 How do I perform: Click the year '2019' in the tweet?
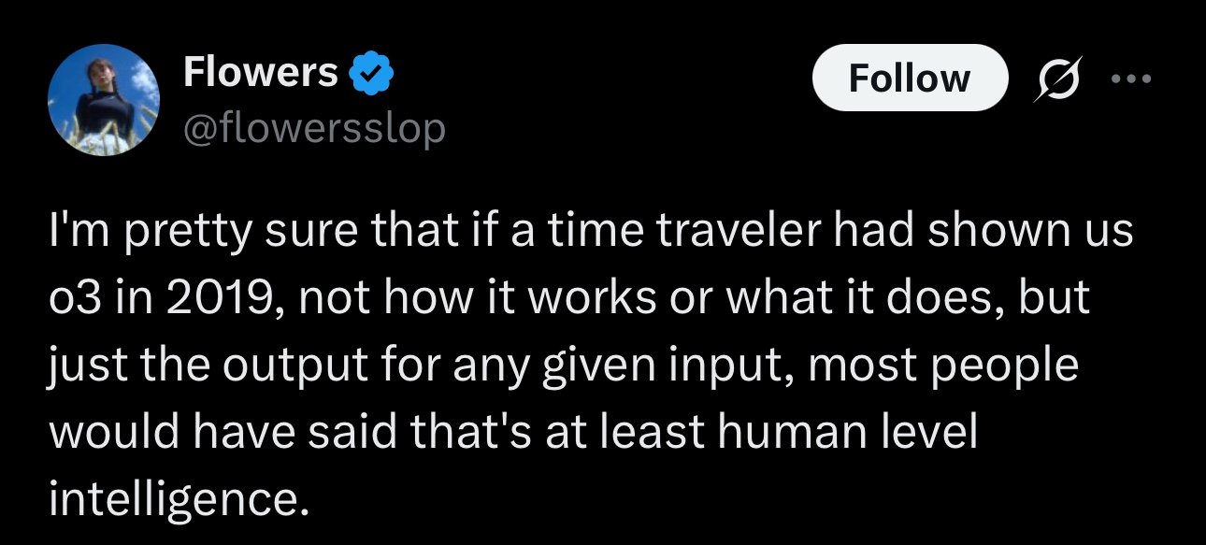click(218, 299)
